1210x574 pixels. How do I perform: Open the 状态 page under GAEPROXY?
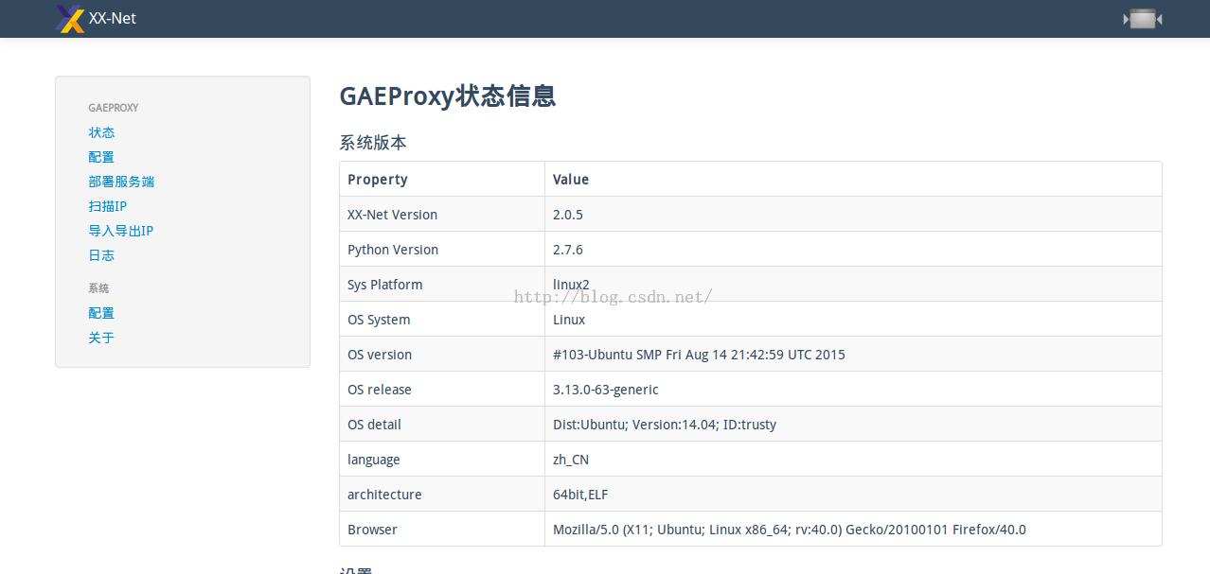point(101,132)
